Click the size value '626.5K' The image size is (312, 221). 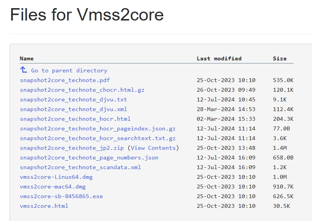point(283,196)
